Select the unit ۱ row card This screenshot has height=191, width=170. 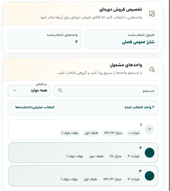click(x=83, y=129)
